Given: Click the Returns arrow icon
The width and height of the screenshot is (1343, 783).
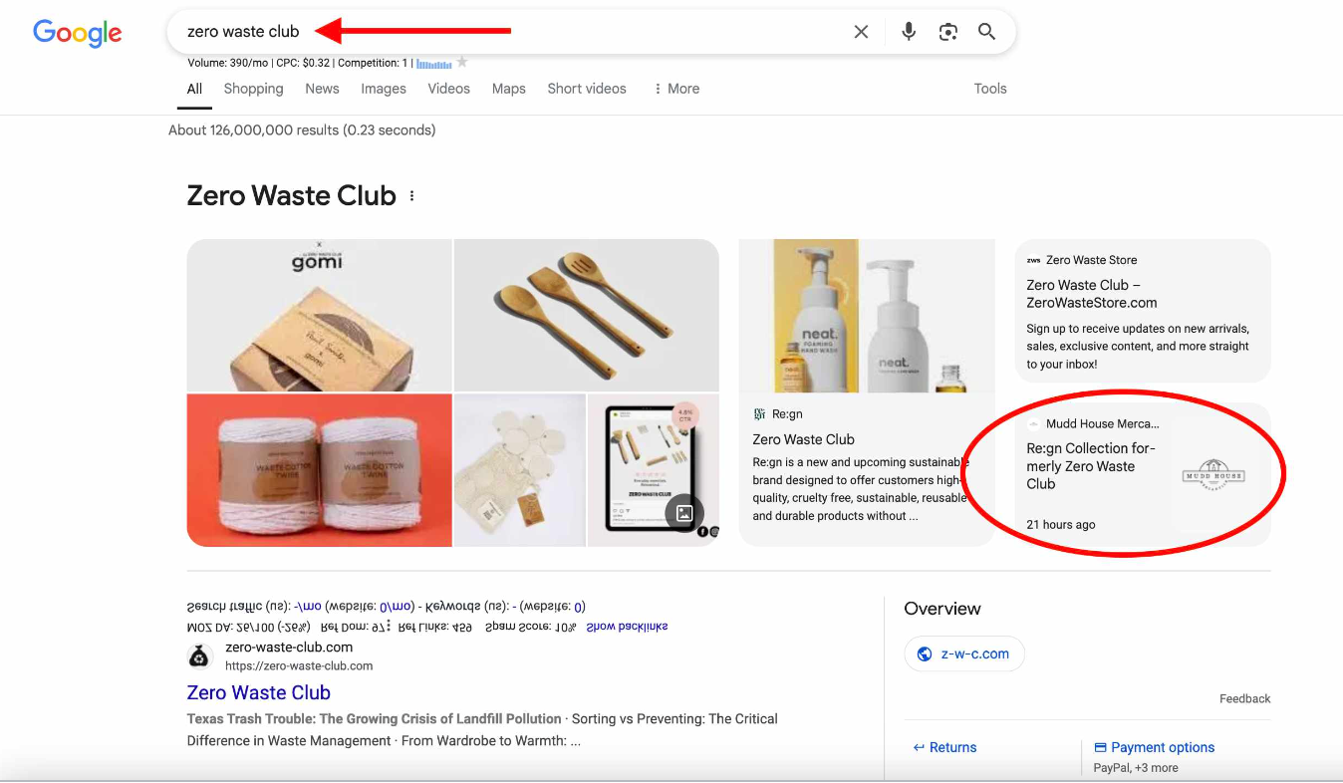Looking at the screenshot, I should (920, 747).
